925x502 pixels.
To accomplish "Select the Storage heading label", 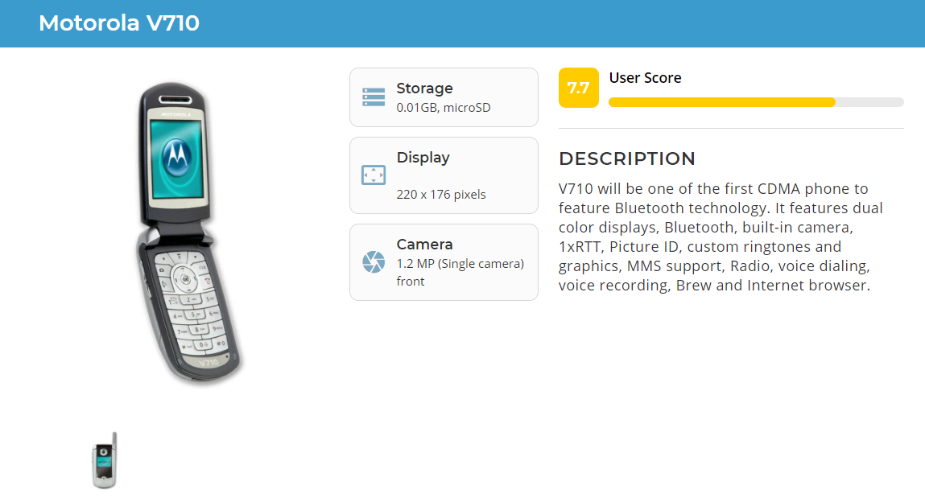I will click(424, 88).
